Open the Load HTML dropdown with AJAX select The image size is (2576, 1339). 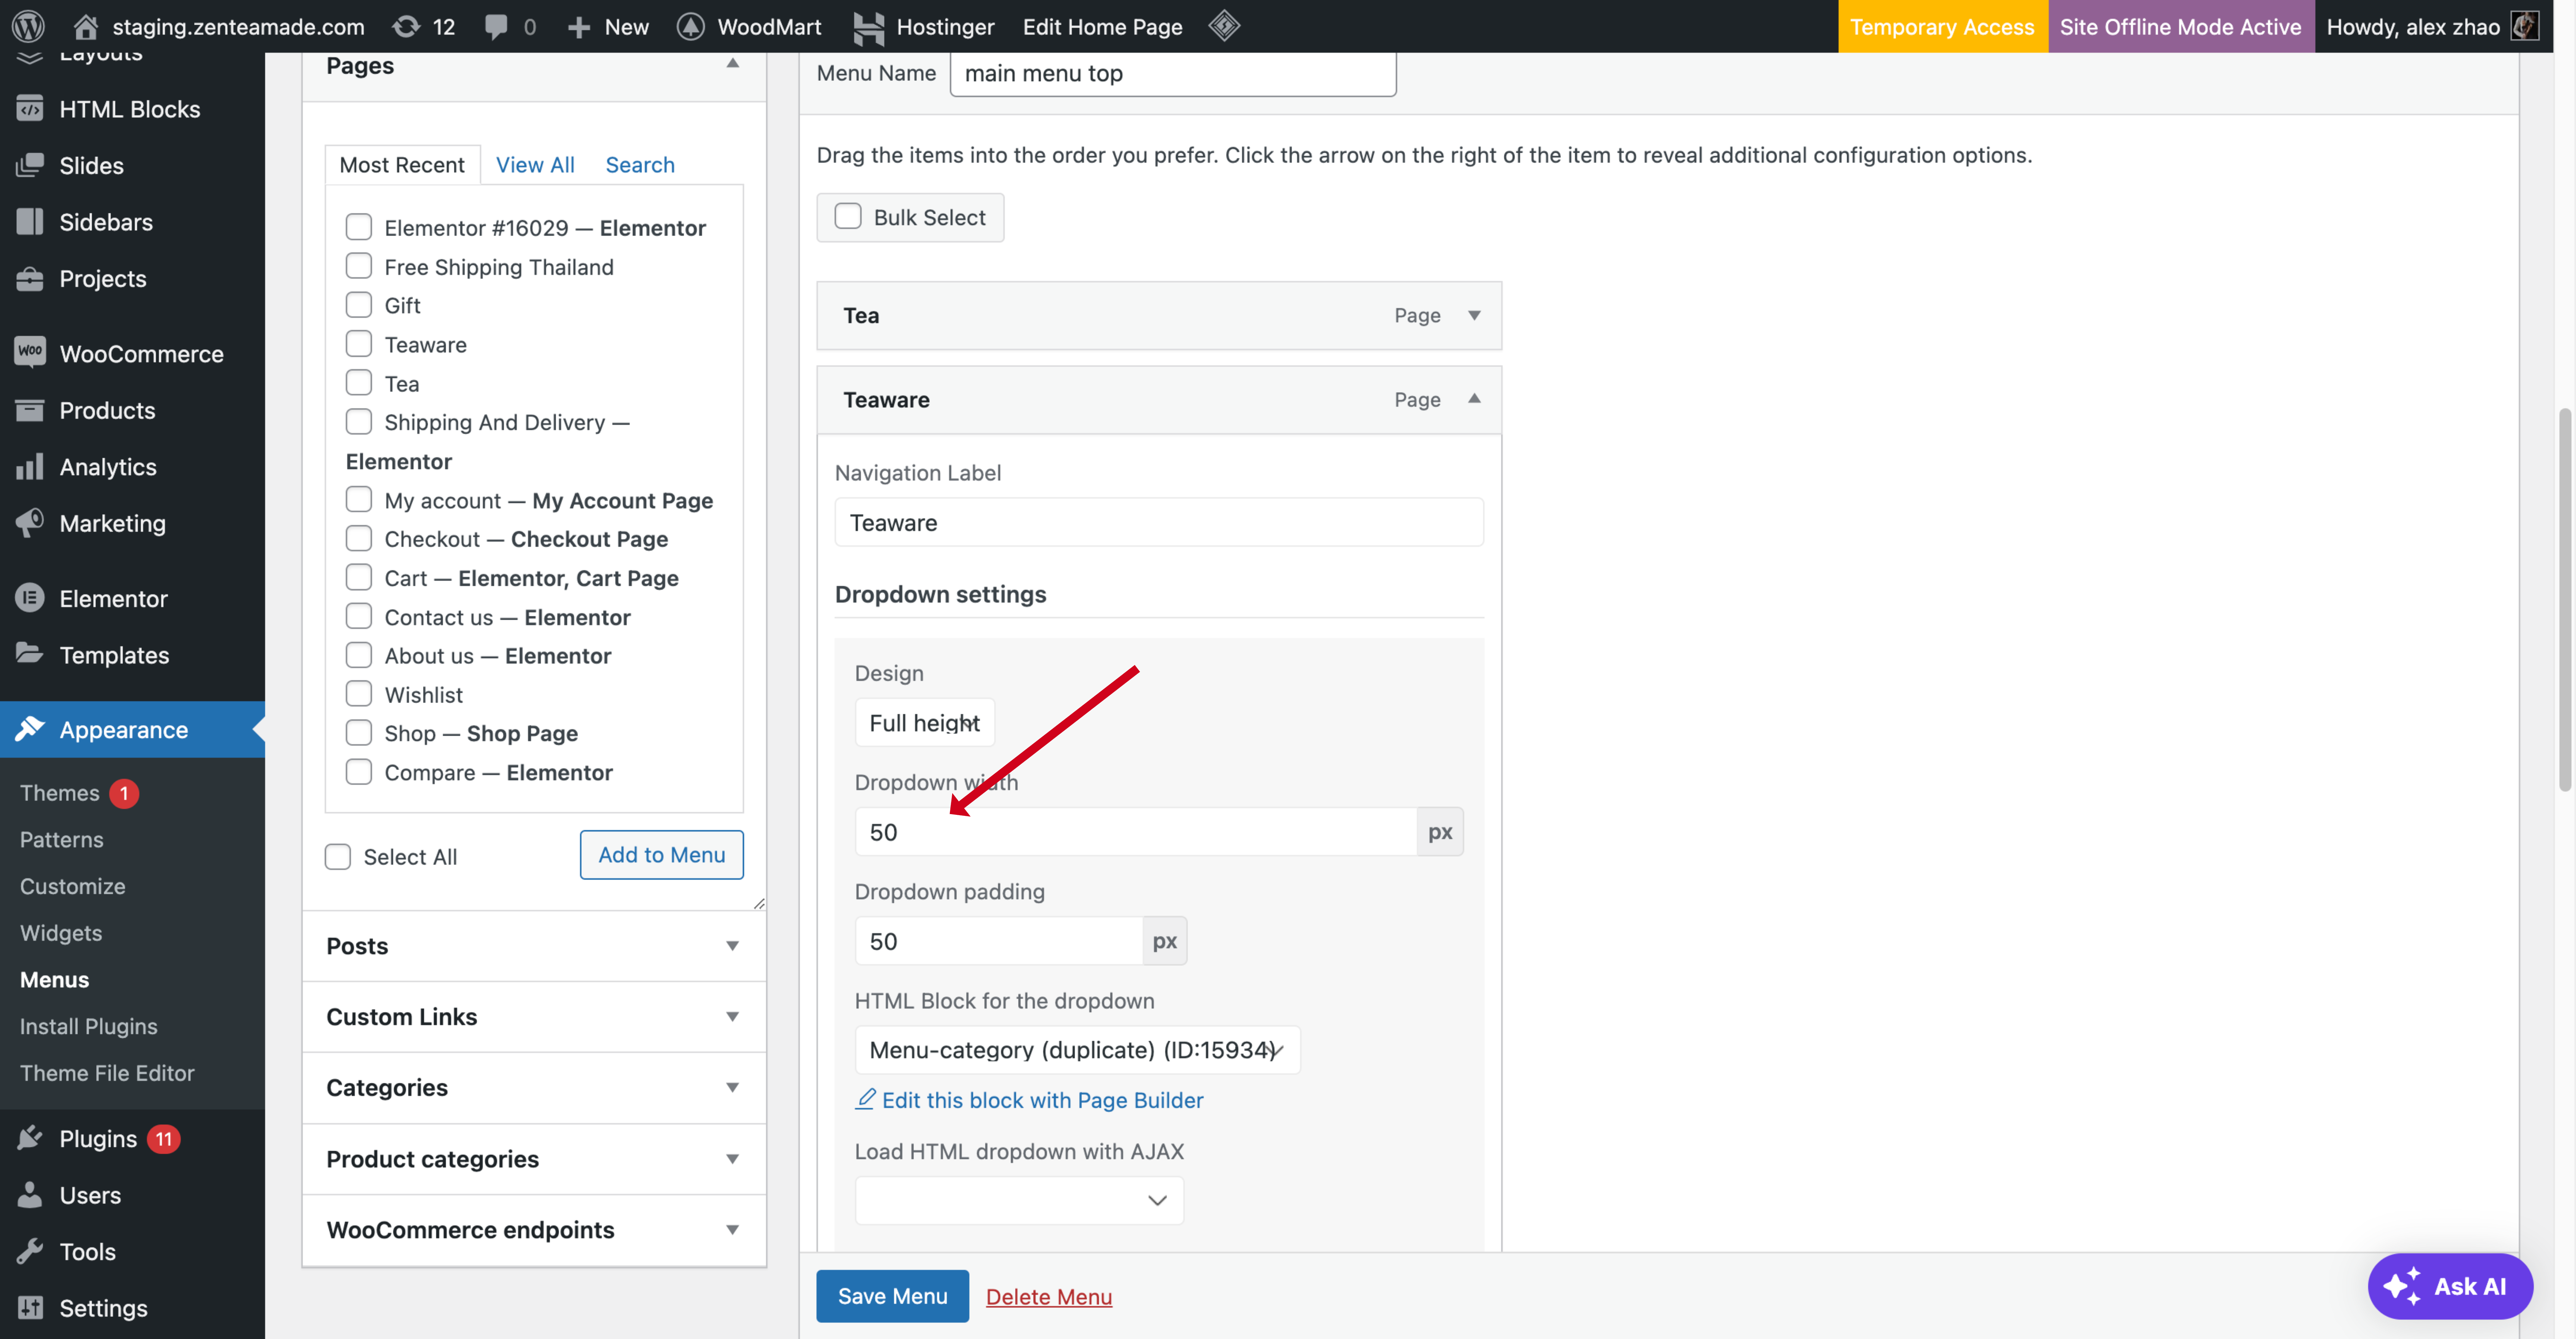pos(1019,1200)
